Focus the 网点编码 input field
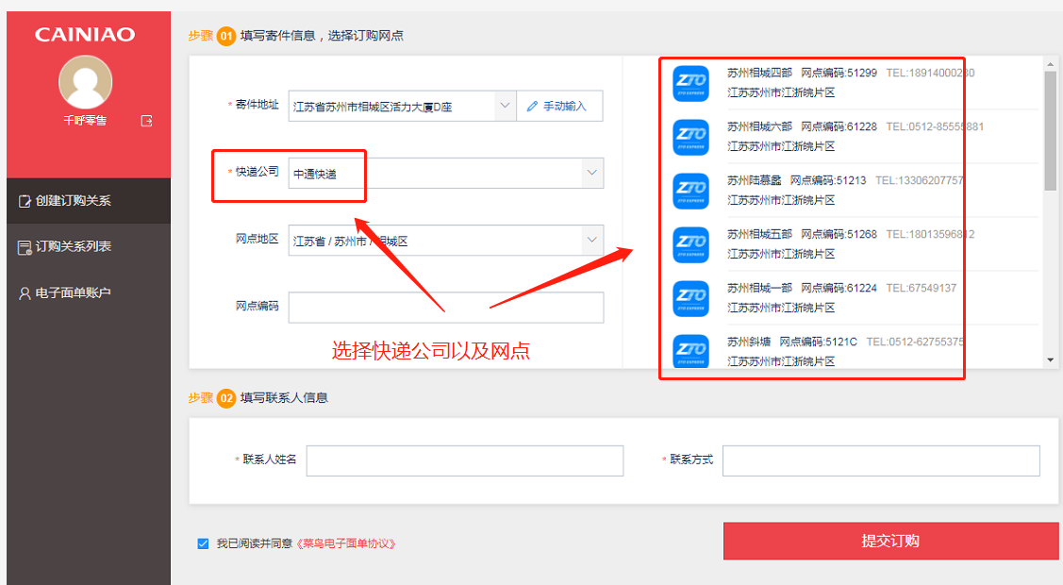The image size is (1063, 585). click(x=446, y=307)
